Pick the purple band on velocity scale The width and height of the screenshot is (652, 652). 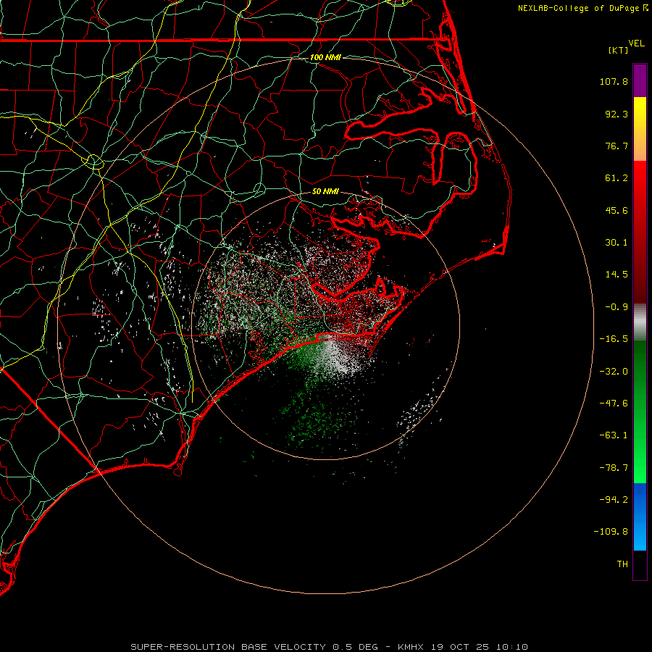[640, 80]
